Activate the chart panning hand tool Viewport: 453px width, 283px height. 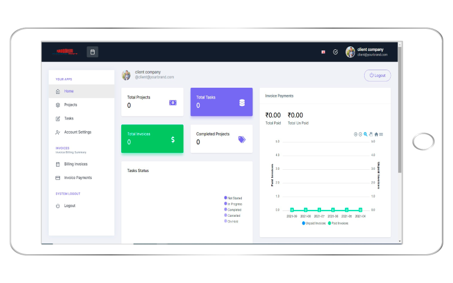tap(371, 134)
